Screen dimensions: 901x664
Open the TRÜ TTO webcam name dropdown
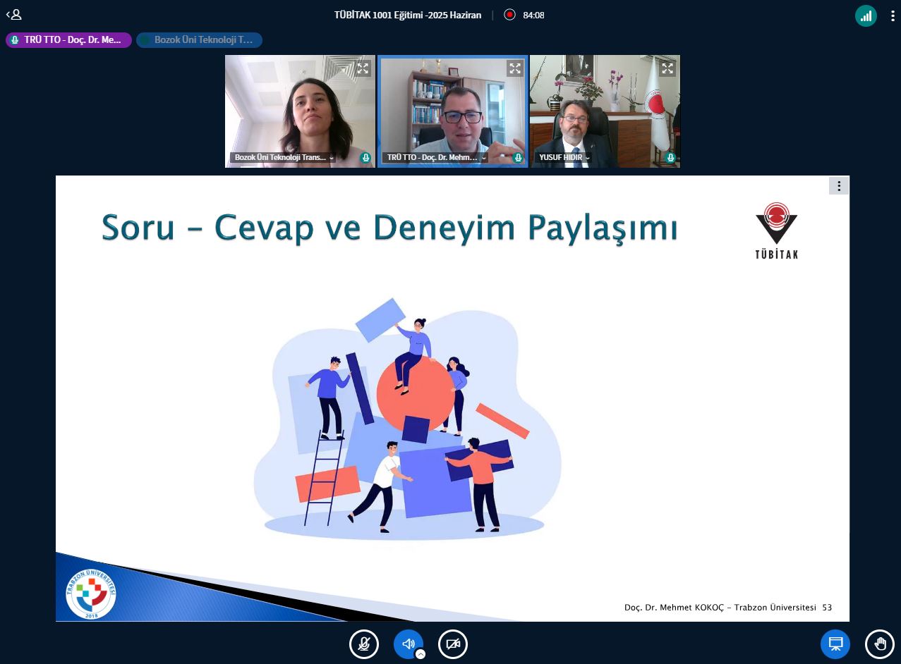(436, 158)
